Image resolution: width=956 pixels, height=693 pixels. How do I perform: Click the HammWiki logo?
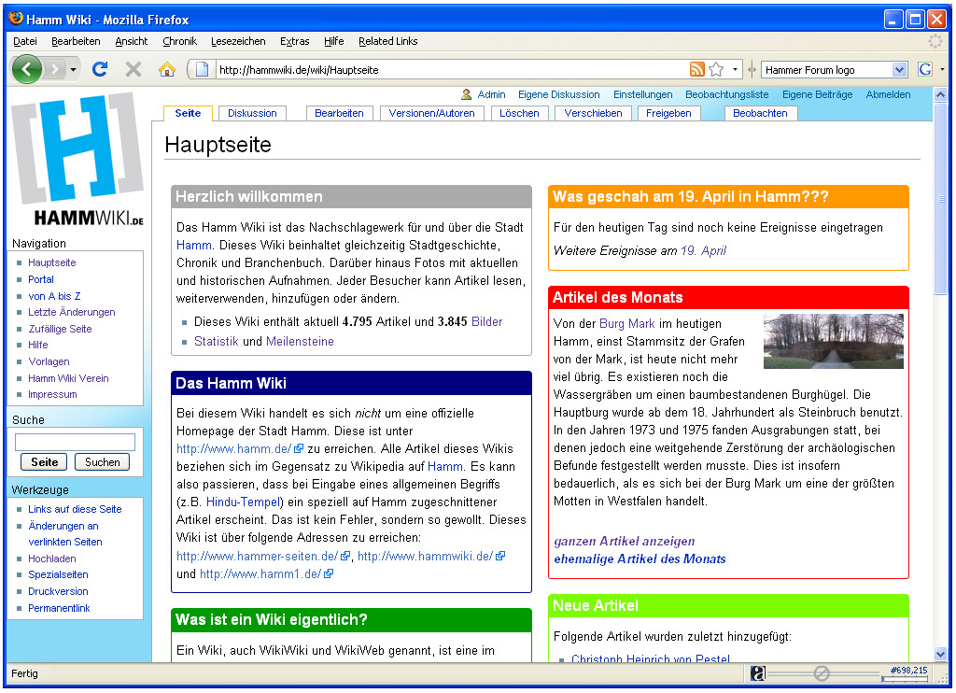77,160
